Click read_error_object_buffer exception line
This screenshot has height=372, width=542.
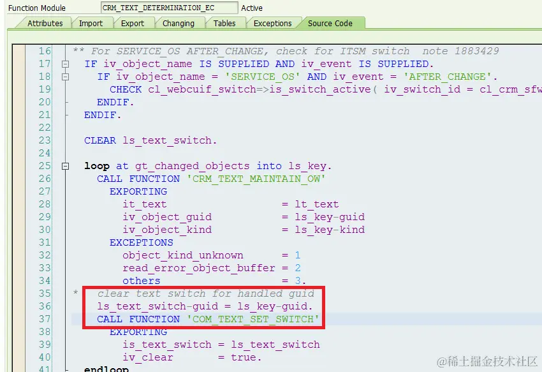click(x=212, y=268)
